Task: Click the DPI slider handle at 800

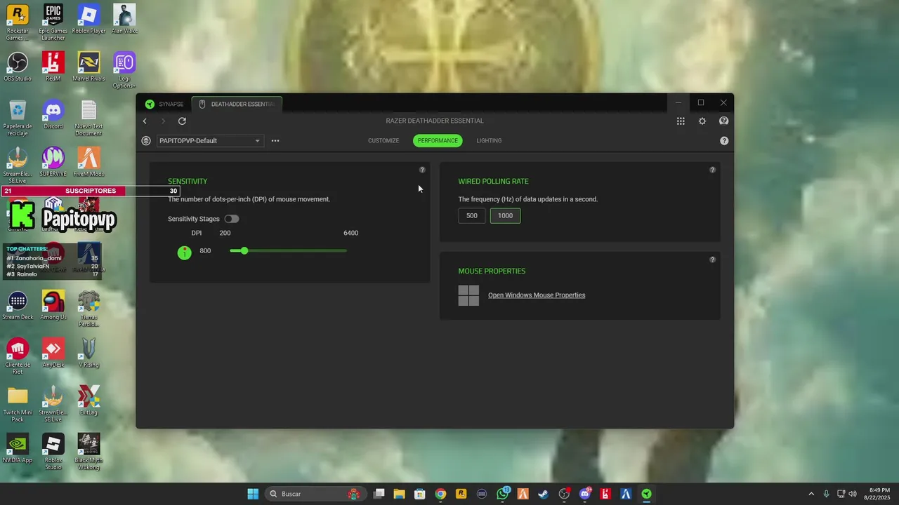Action: tap(244, 251)
